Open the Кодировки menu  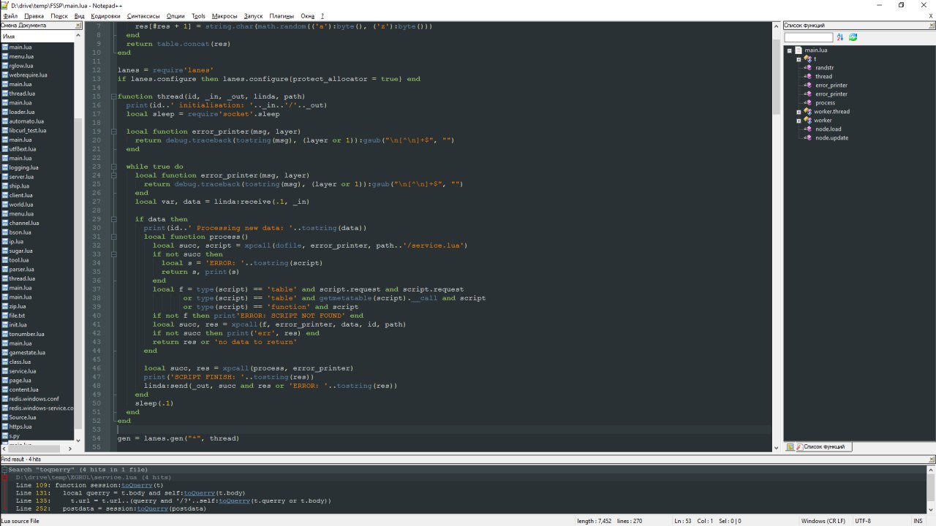(x=107, y=15)
